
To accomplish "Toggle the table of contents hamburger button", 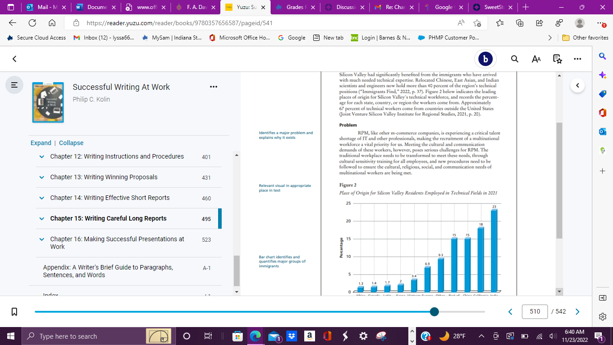I will pos(14,84).
